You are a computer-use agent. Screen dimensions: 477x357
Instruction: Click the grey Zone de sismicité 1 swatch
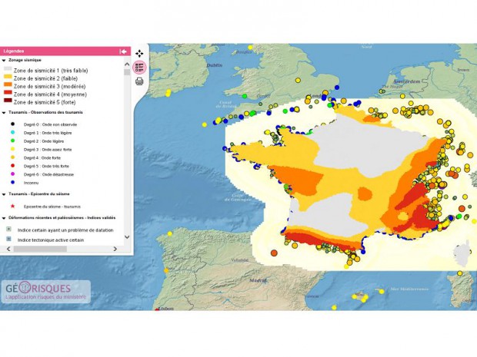pos(8,68)
